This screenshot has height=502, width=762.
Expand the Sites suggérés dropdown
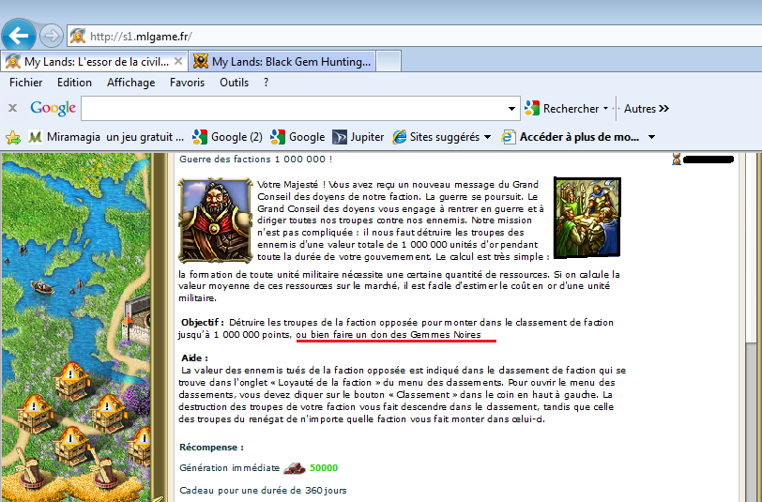click(487, 137)
